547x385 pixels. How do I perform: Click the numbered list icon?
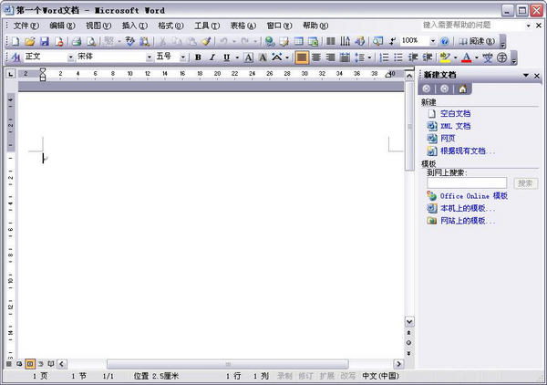(384, 57)
